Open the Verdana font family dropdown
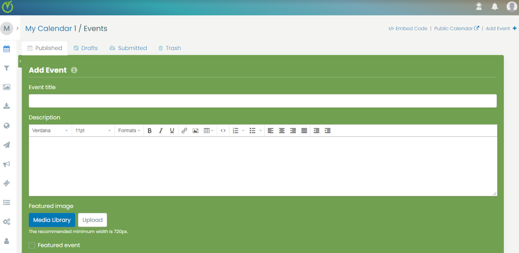Image resolution: width=519 pixels, height=253 pixels. point(50,131)
